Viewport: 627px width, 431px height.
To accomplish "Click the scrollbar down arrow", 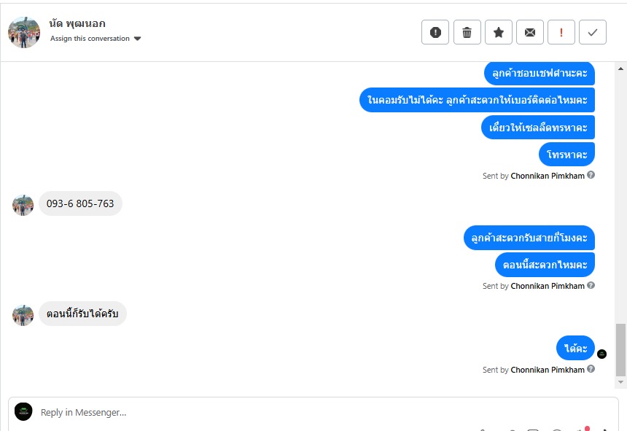I will pyautogui.click(x=621, y=381).
